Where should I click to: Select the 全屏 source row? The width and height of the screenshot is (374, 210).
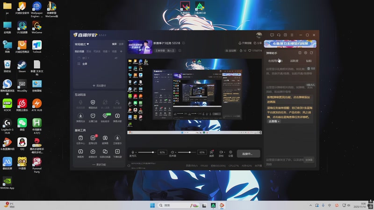tap(99, 64)
